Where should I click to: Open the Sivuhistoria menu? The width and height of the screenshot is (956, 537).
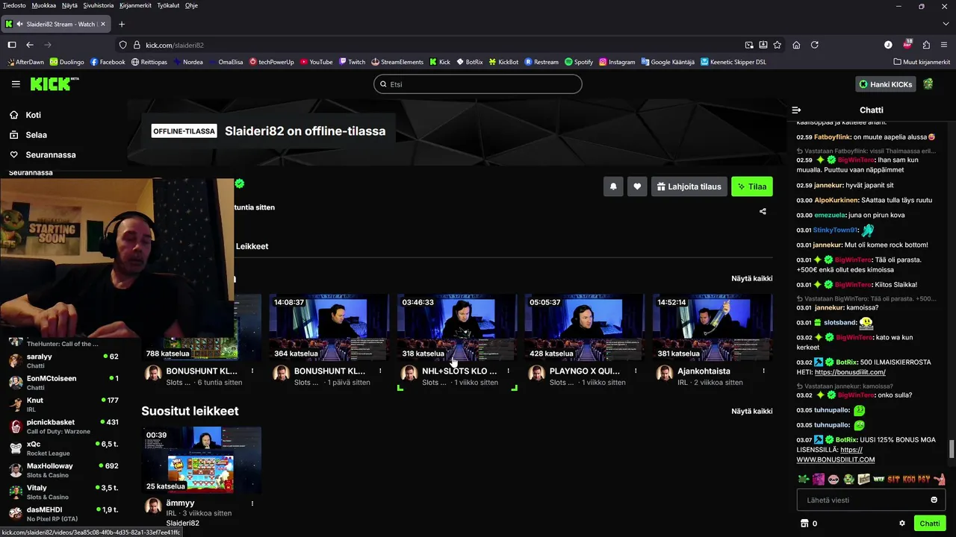coord(99,5)
